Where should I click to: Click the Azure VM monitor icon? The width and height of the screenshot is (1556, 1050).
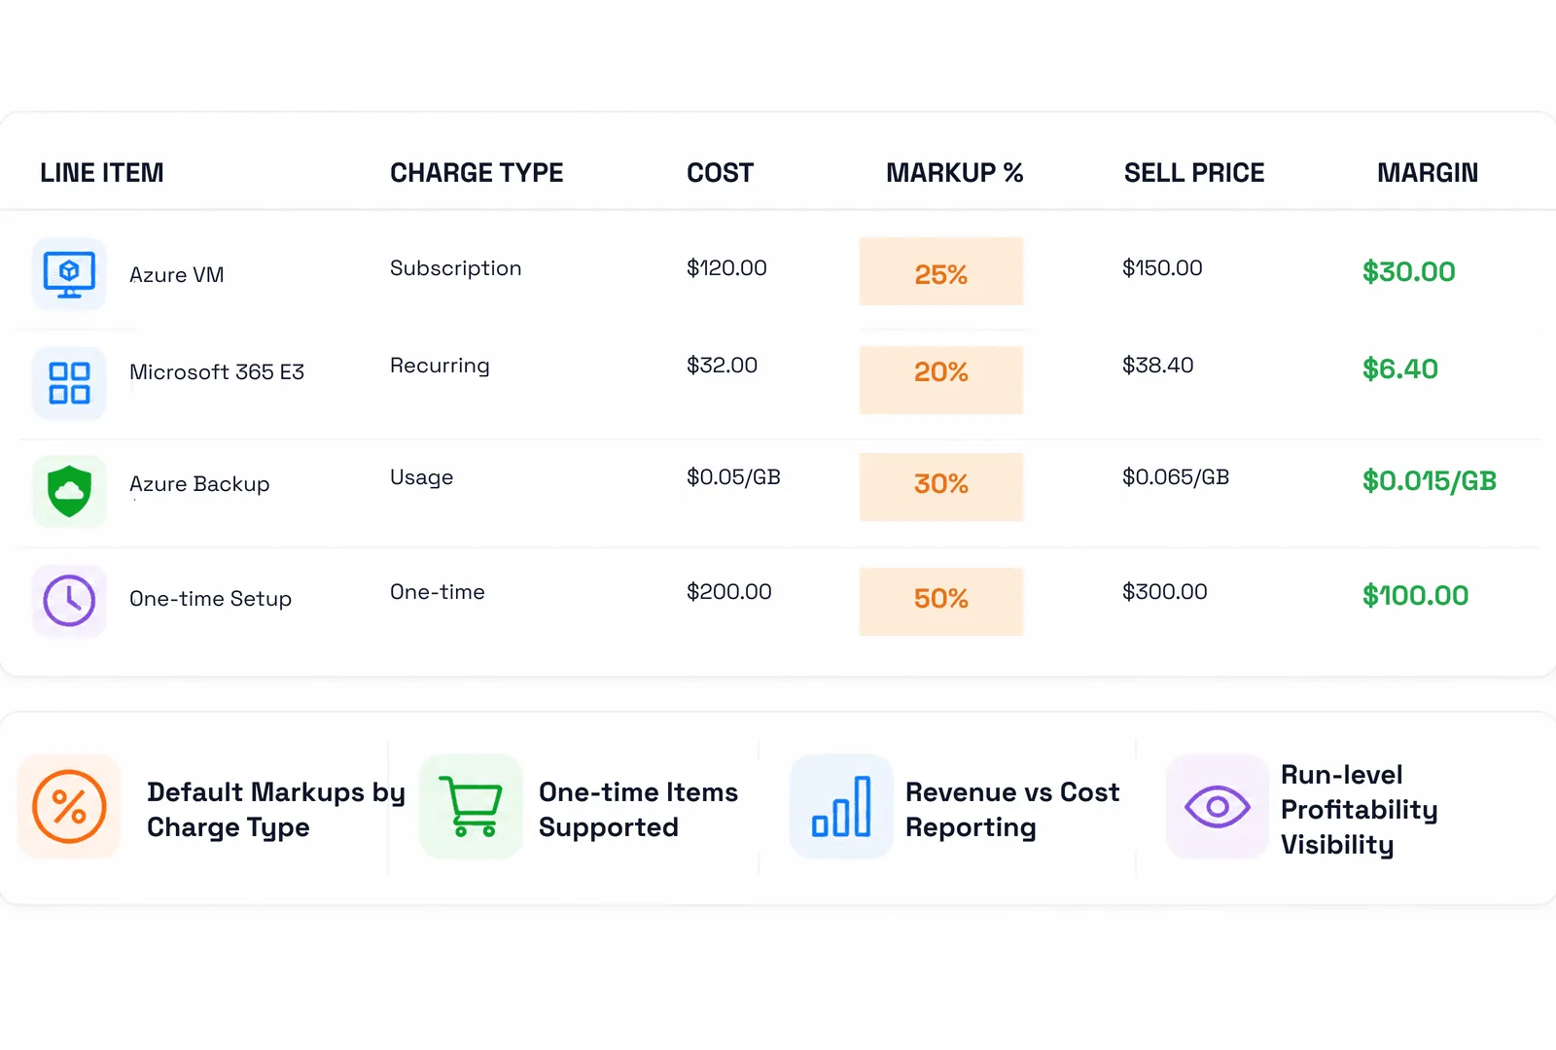(x=69, y=274)
